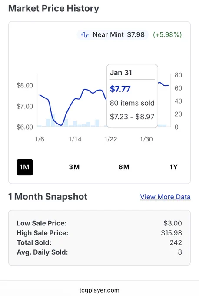
Task: Click the +5.98% change indicator
Action: pyautogui.click(x=167, y=35)
